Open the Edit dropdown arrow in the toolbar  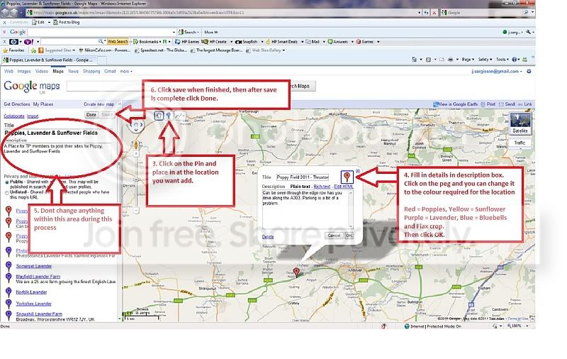point(49,22)
